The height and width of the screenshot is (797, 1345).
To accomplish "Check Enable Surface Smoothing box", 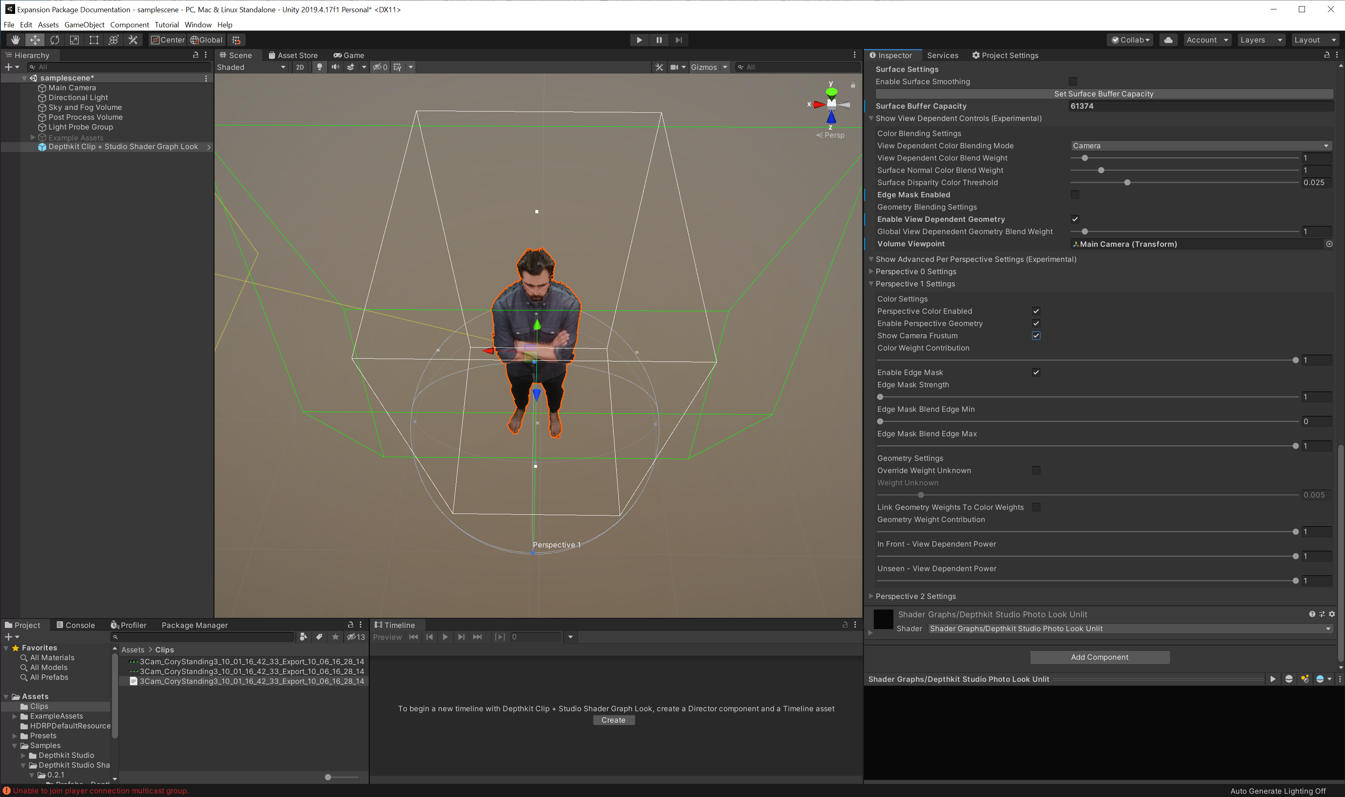I will pos(1072,82).
